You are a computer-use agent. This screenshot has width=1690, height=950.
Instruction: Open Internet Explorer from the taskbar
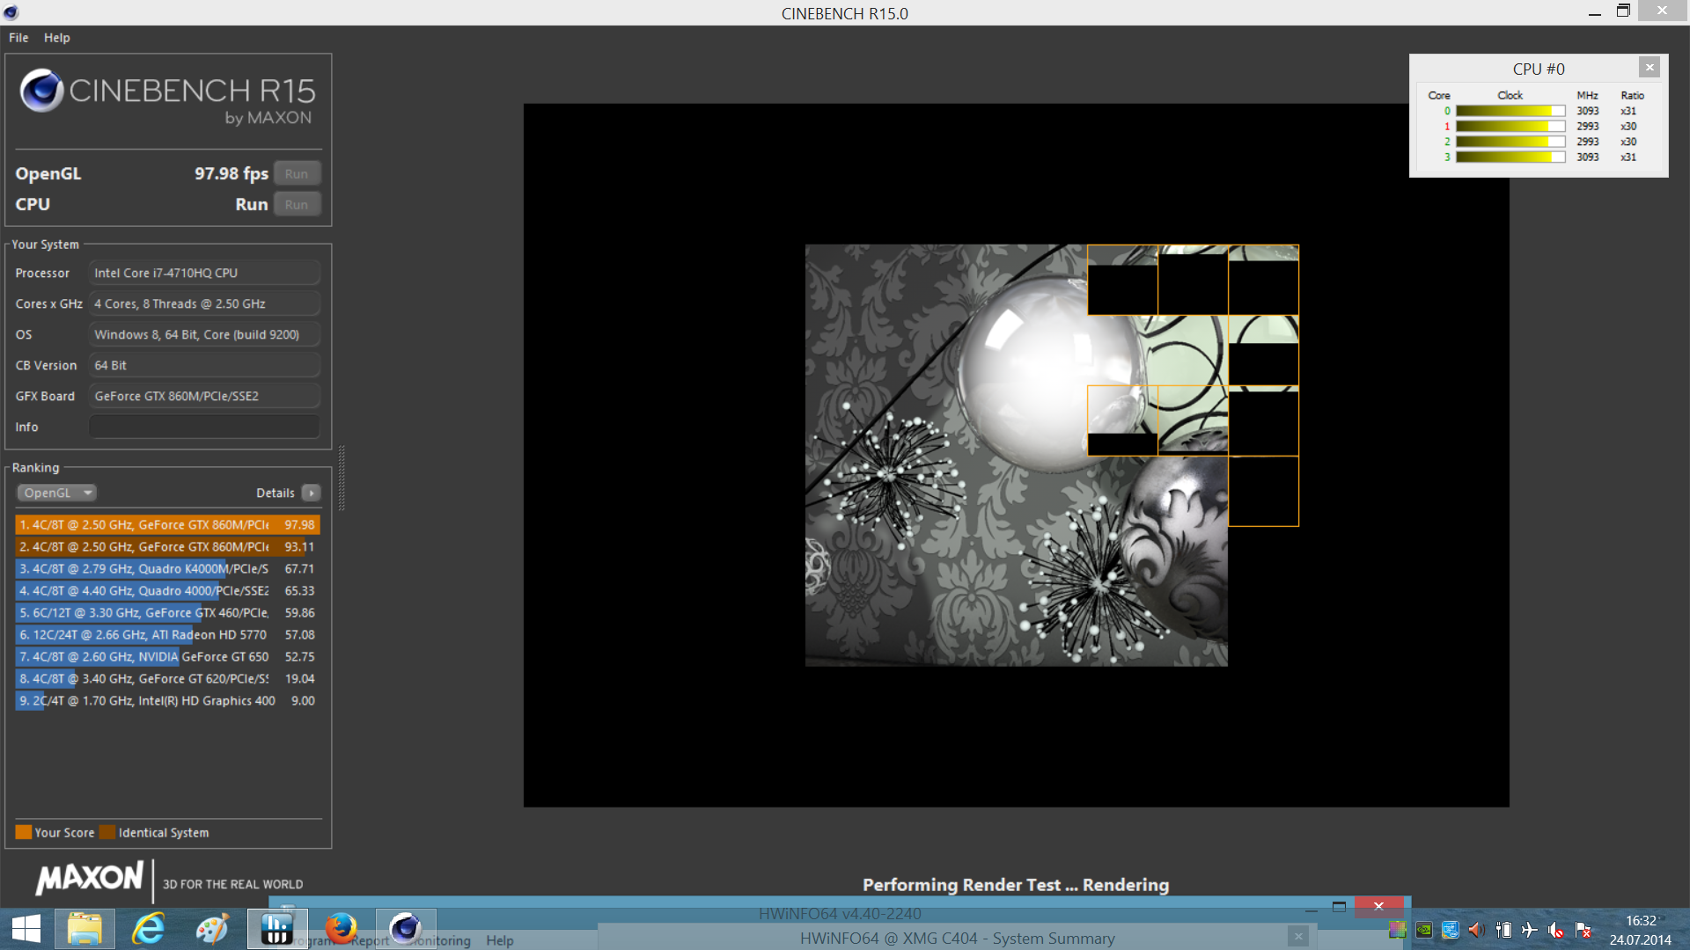click(148, 929)
